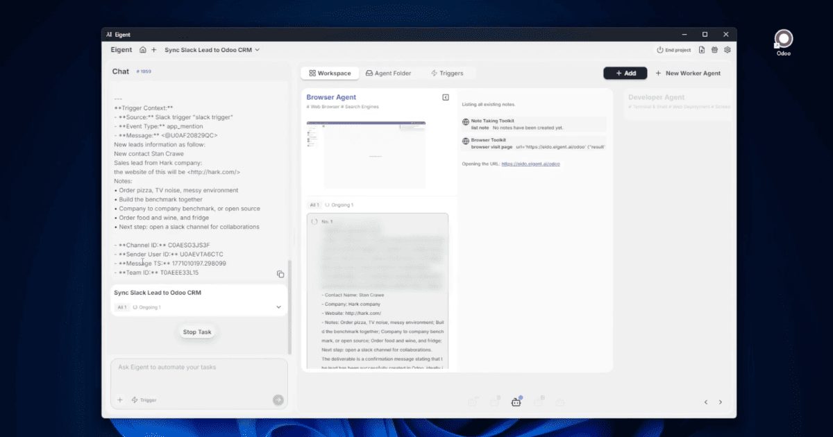Open the Developer Agent card

tap(679, 104)
